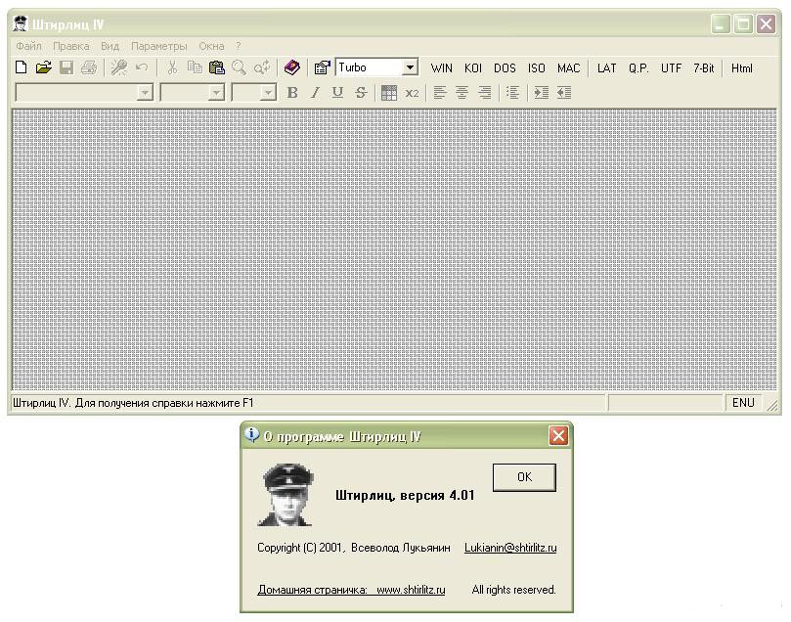Click the Q.P. decode button
Image resolution: width=791 pixels, height=622 pixels.
tap(638, 68)
